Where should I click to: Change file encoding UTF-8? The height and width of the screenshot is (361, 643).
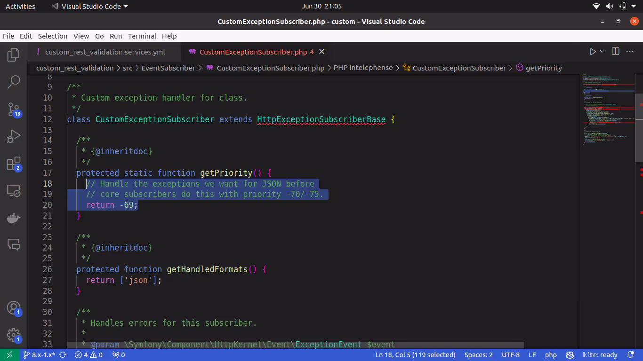click(511, 355)
